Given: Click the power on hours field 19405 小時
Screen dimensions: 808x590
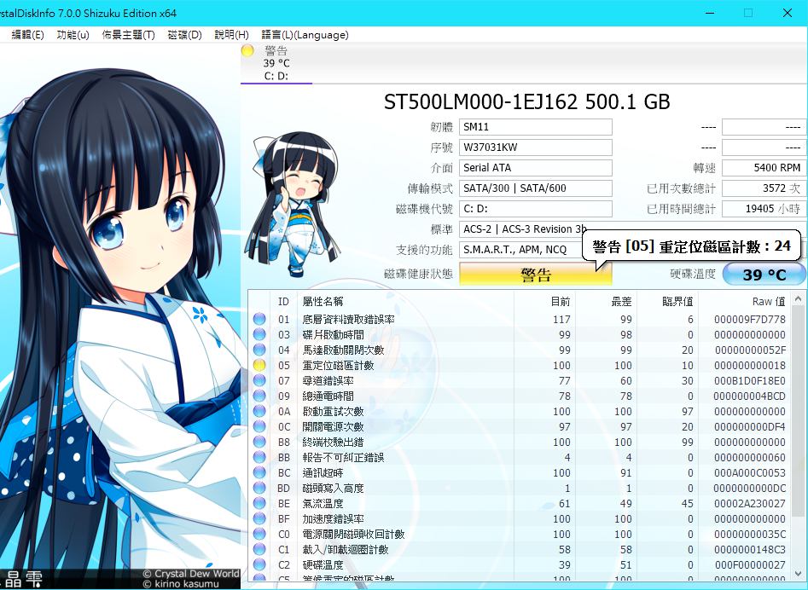Looking at the screenshot, I should 764,209.
